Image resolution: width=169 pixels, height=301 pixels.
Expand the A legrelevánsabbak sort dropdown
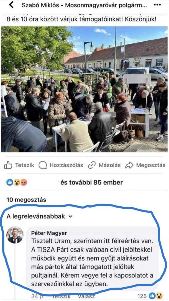[40, 216]
